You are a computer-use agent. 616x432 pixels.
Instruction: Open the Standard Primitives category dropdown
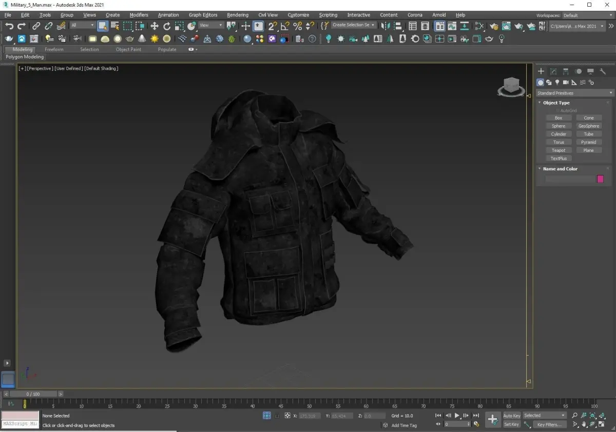[x=574, y=93]
